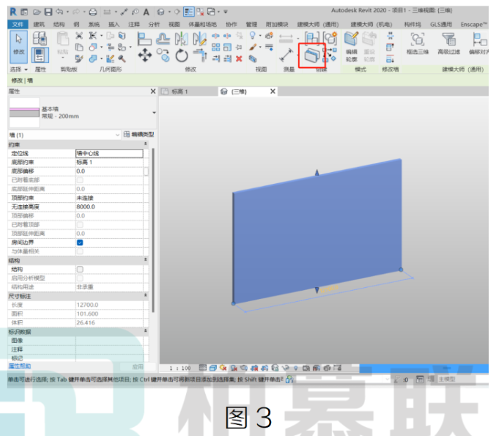Switch to the 体量和场地 ribbon tab
The height and width of the screenshot is (436, 493).
[x=202, y=24]
